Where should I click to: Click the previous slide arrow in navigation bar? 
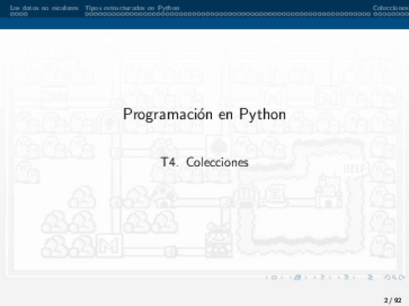[x=268, y=277]
